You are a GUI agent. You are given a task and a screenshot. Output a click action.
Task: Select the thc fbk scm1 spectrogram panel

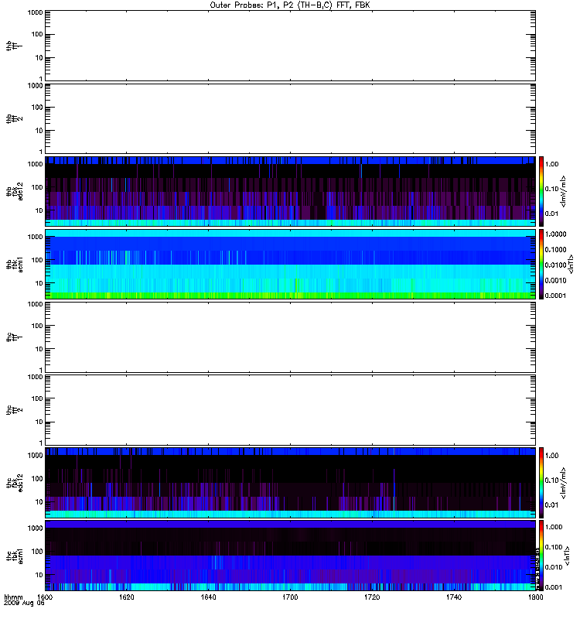tap(290, 556)
